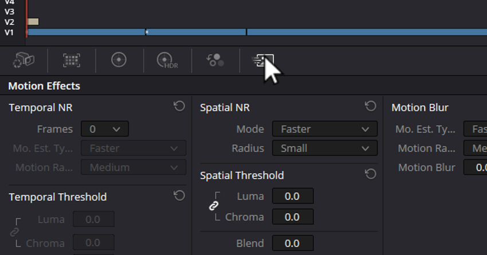Click the V2 track label
Image resolution: width=487 pixels, height=255 pixels.
(9, 22)
